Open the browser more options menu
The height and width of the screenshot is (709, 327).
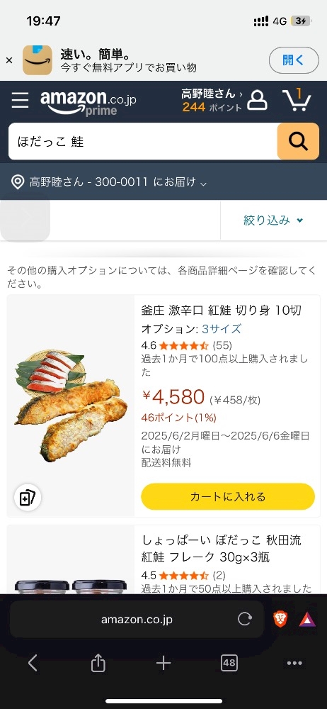pyautogui.click(x=294, y=664)
